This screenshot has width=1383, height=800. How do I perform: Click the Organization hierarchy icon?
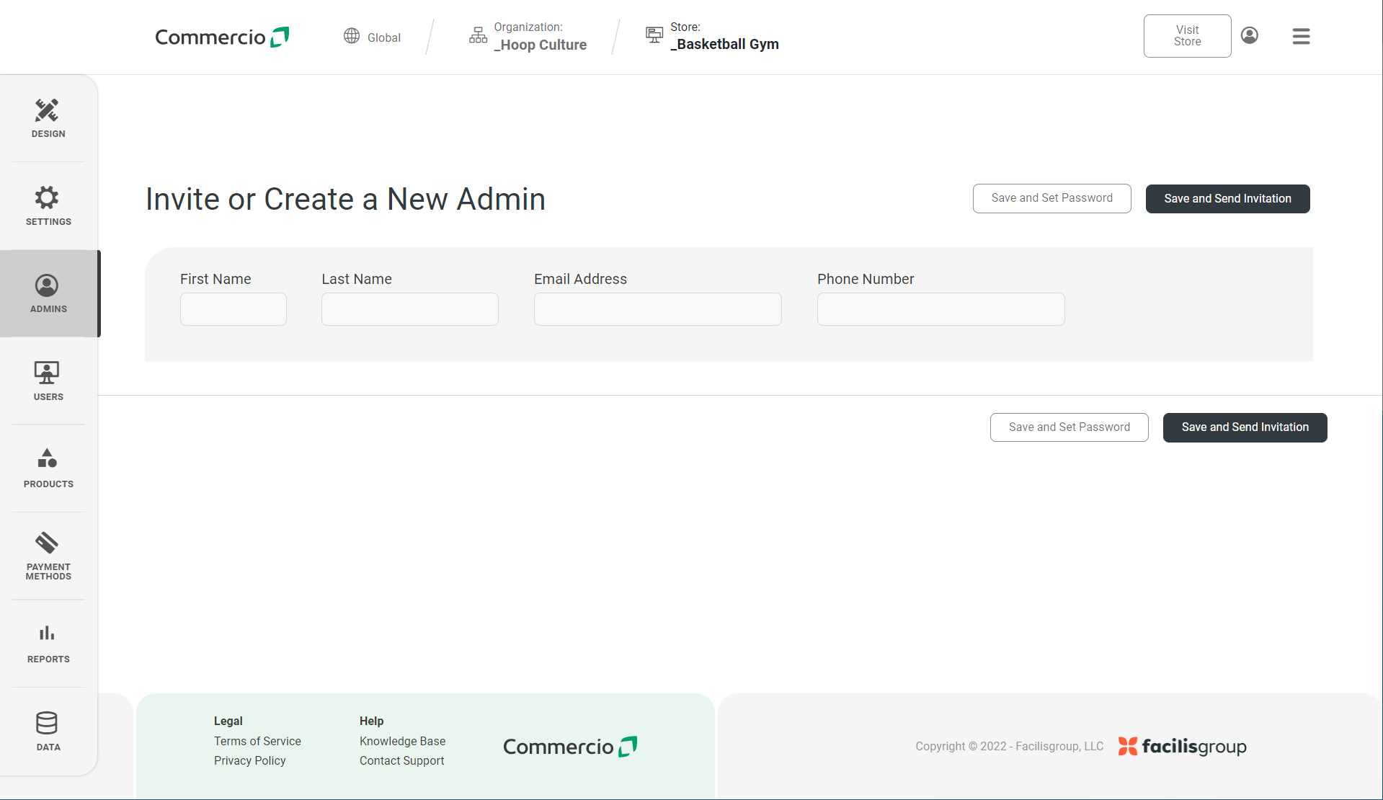[x=478, y=35]
